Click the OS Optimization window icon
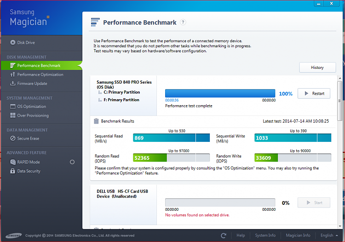Image resolution: width=345 pixels, height=242 pixels. (x=13, y=107)
